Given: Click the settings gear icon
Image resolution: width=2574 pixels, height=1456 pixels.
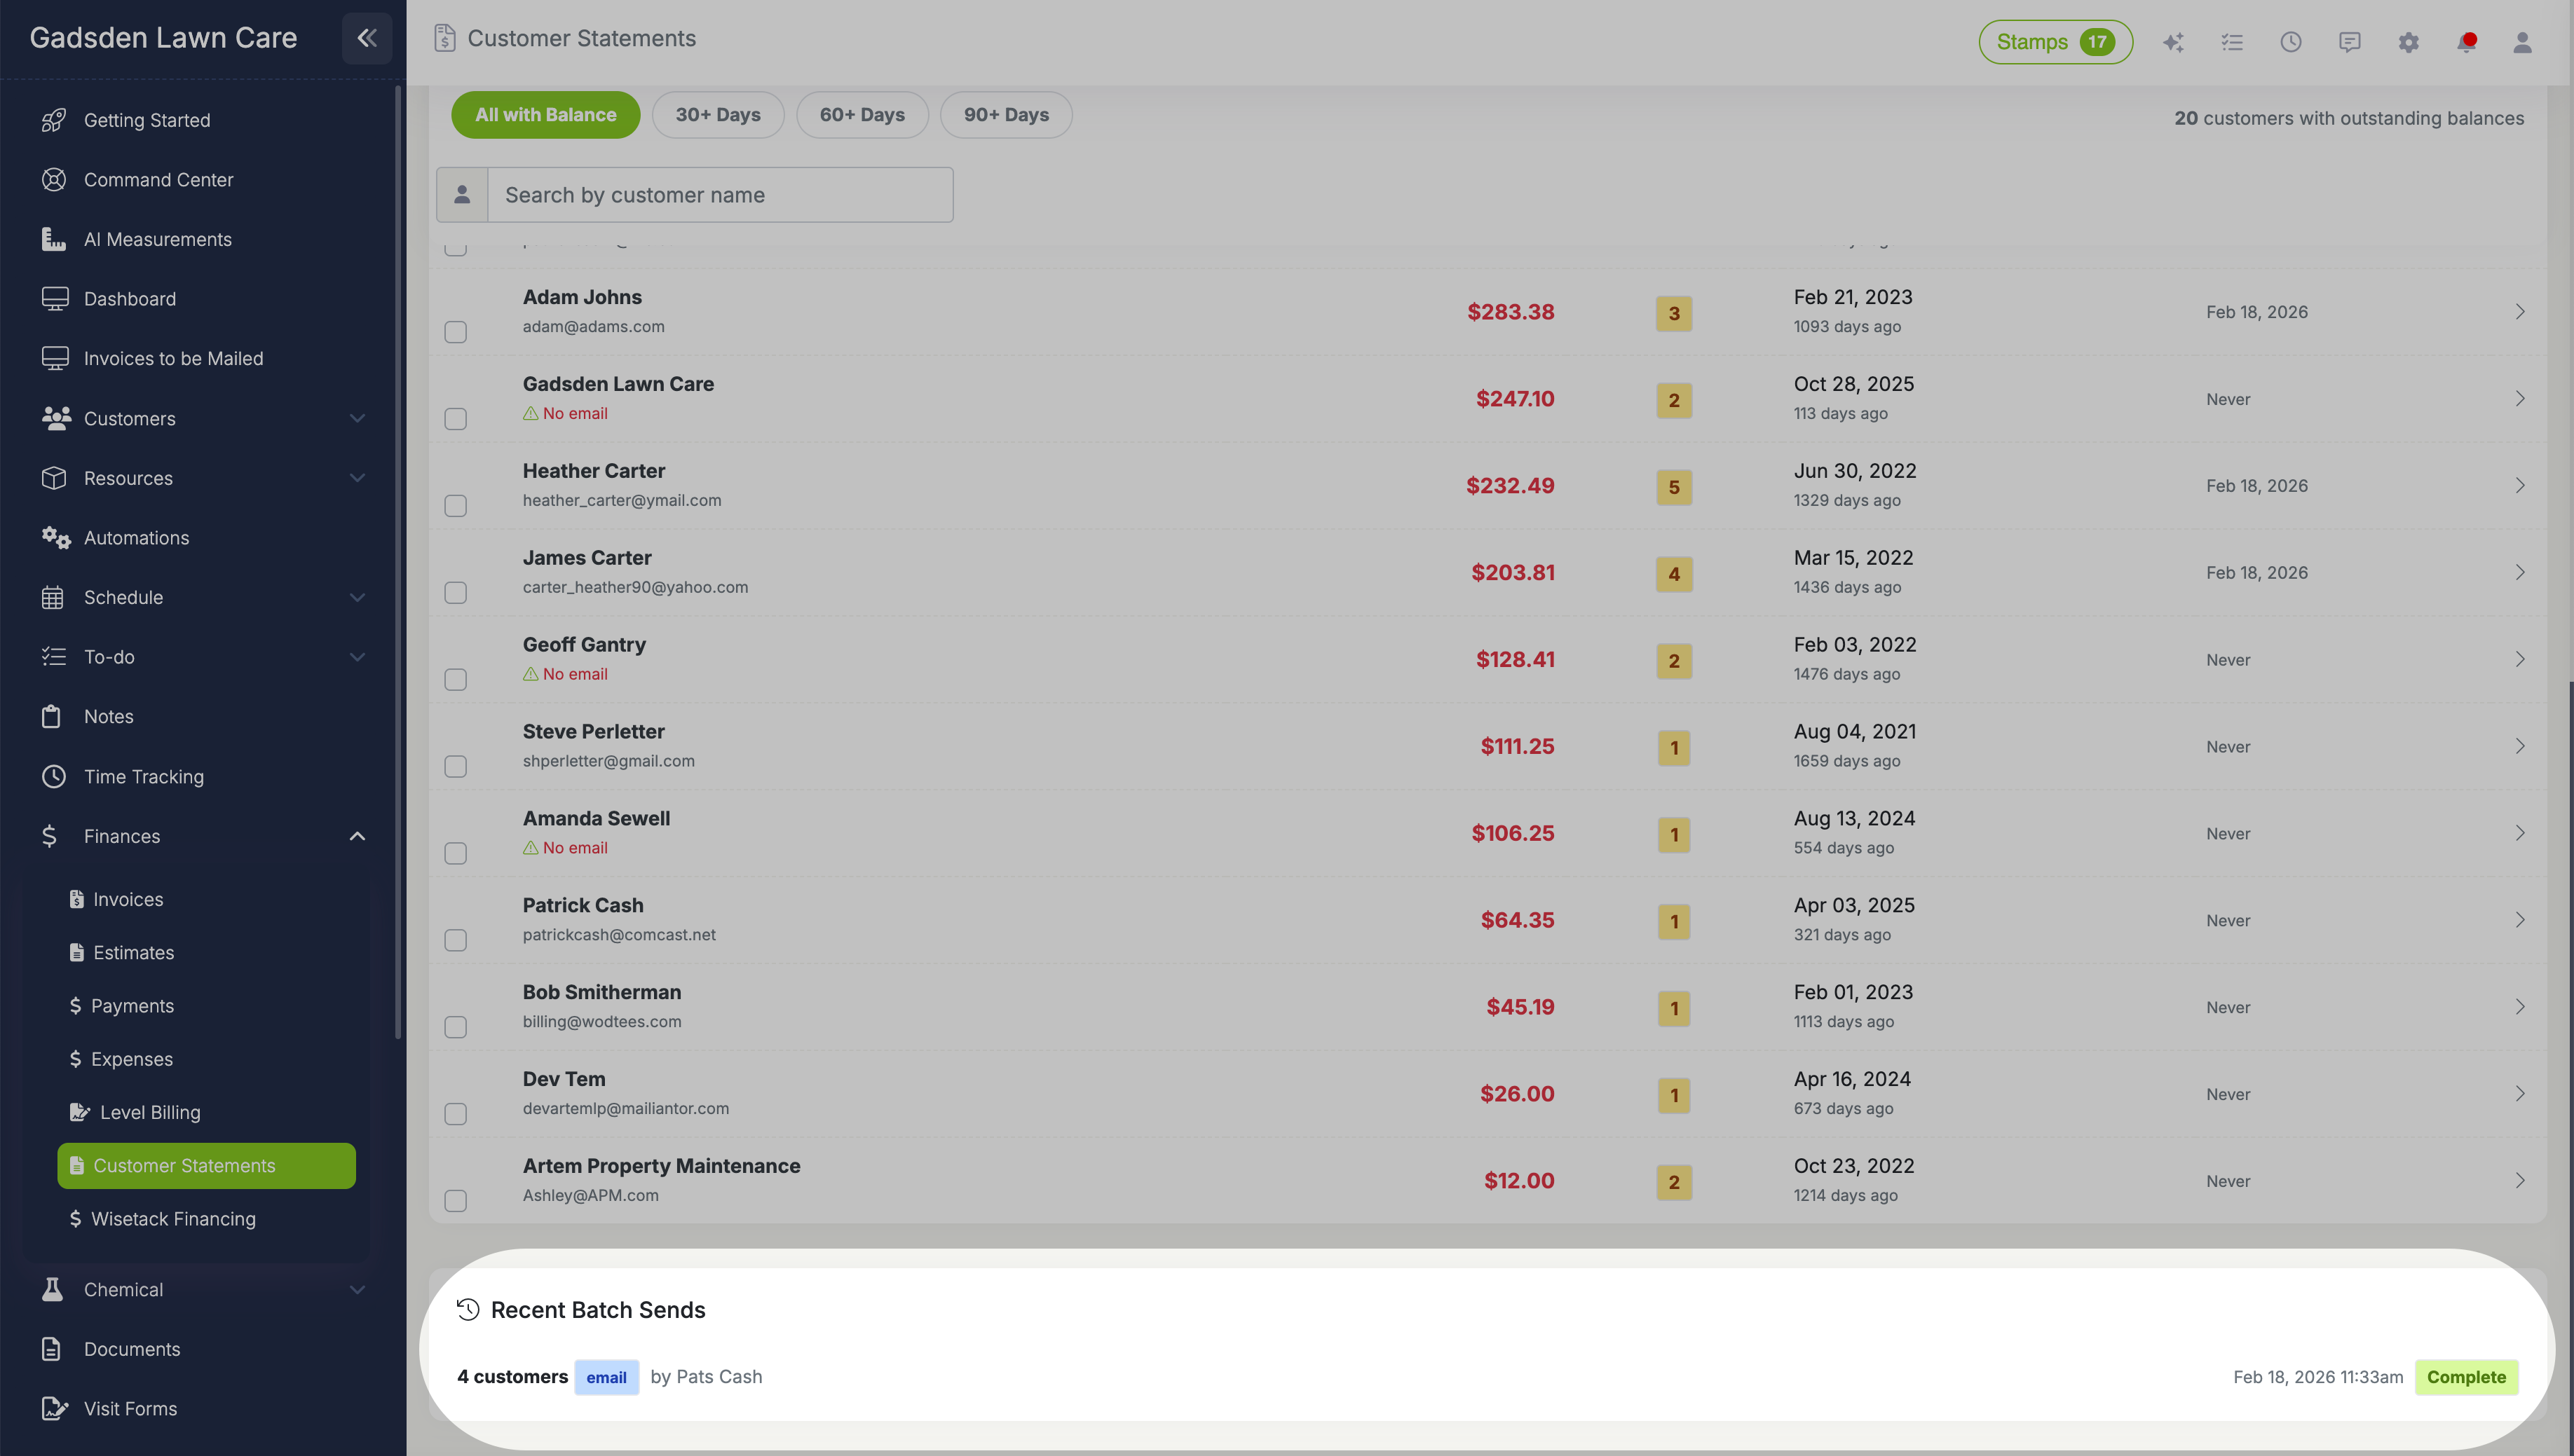Looking at the screenshot, I should pyautogui.click(x=2408, y=42).
